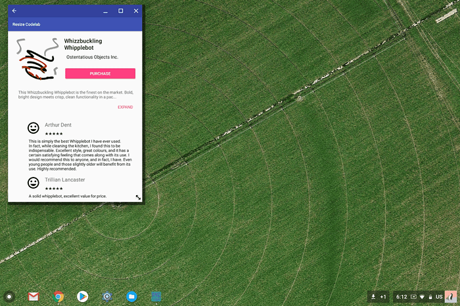This screenshot has height=306, width=460.
Task: Launch Chrome from the shelf
Action: 58,297
